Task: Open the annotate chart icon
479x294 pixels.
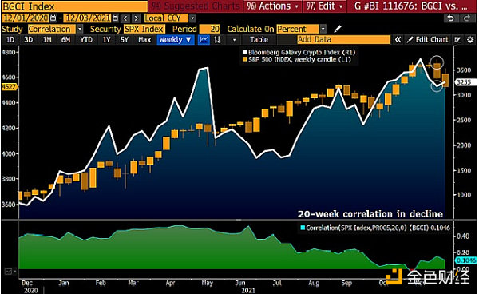Action: pyautogui.click(x=457, y=40)
